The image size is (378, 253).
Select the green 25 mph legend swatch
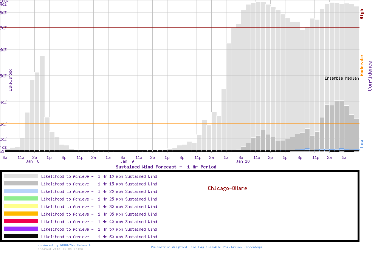(21, 199)
